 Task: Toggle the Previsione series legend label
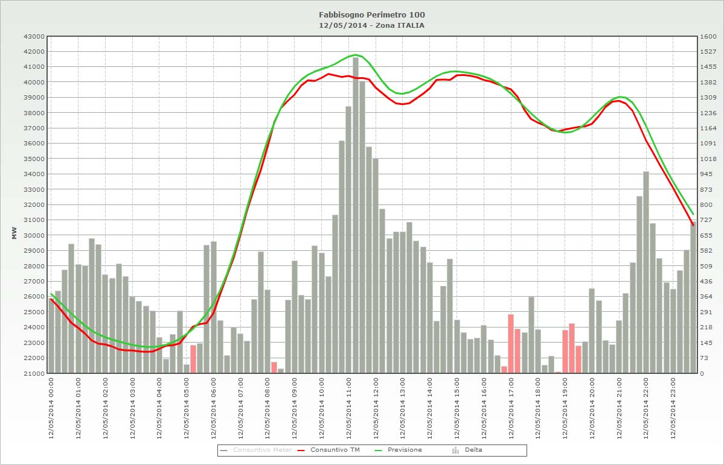(x=405, y=450)
